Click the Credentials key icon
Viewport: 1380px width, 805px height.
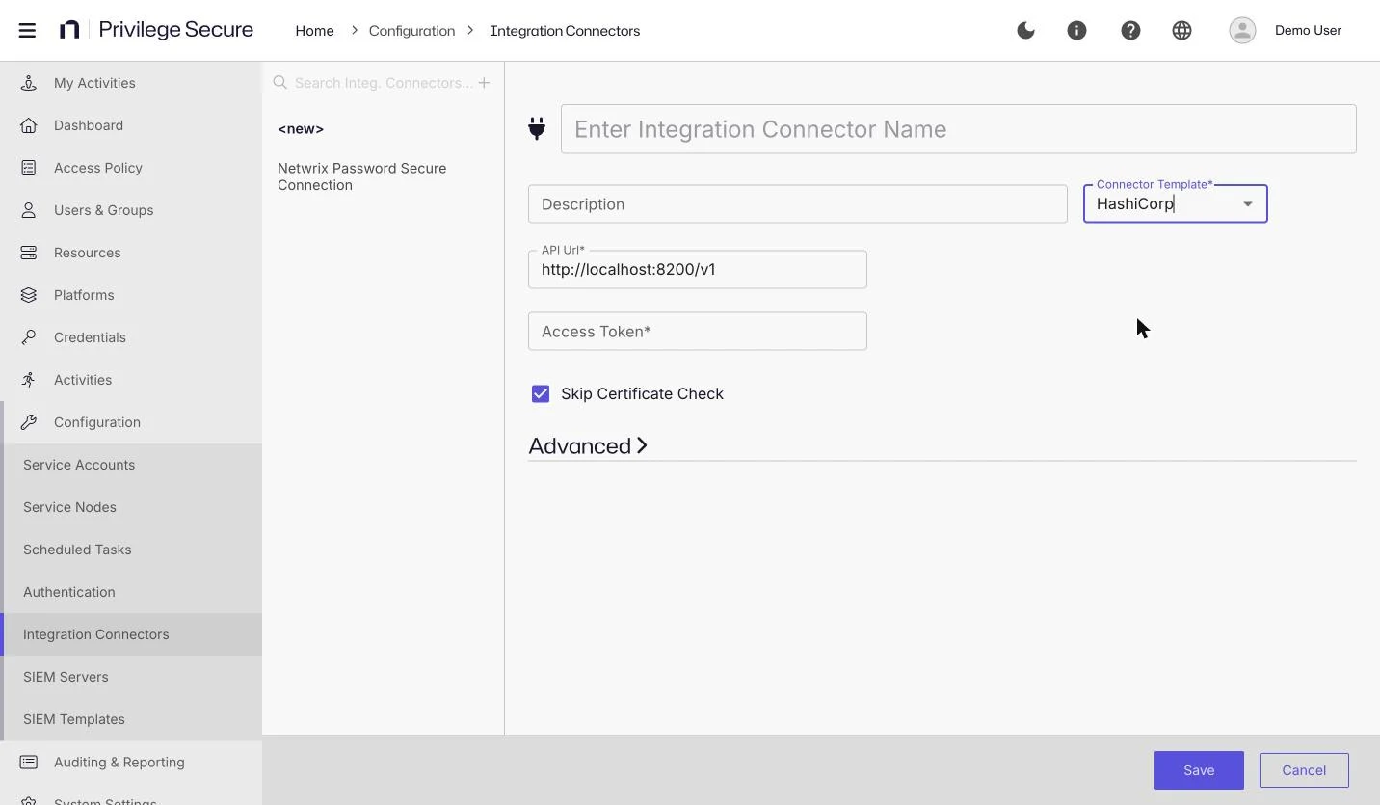point(29,337)
